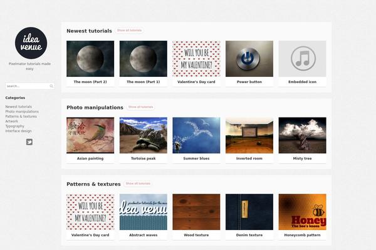Open The moon (Part 1) thumbnail
Image resolution: width=376 pixels, height=250 pixels.
click(144, 59)
